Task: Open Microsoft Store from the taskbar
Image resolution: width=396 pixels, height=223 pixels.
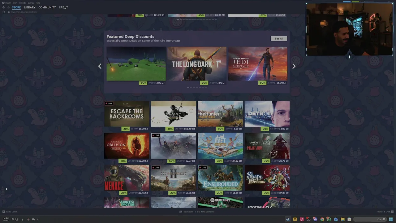Action: point(349,219)
